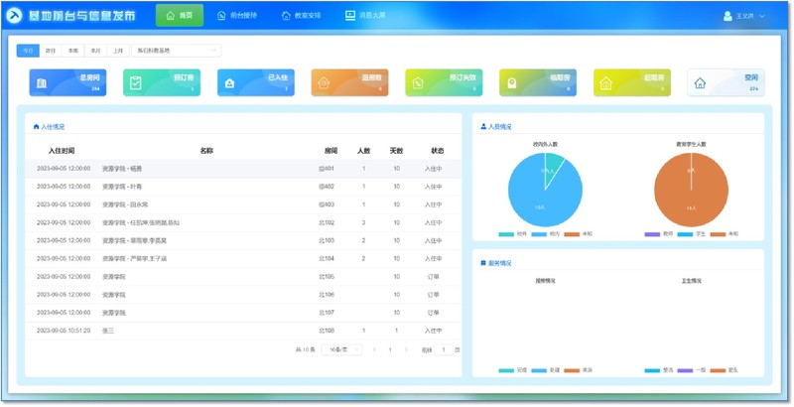Screen dimensions: 794x407
Task: Toggle the 校外 teal legend swatch
Action: point(506,234)
